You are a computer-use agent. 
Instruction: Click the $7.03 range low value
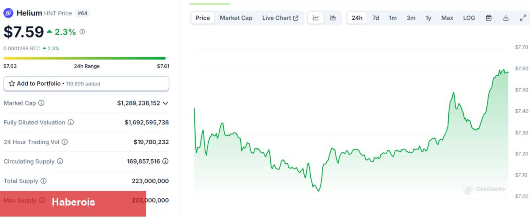(9, 66)
